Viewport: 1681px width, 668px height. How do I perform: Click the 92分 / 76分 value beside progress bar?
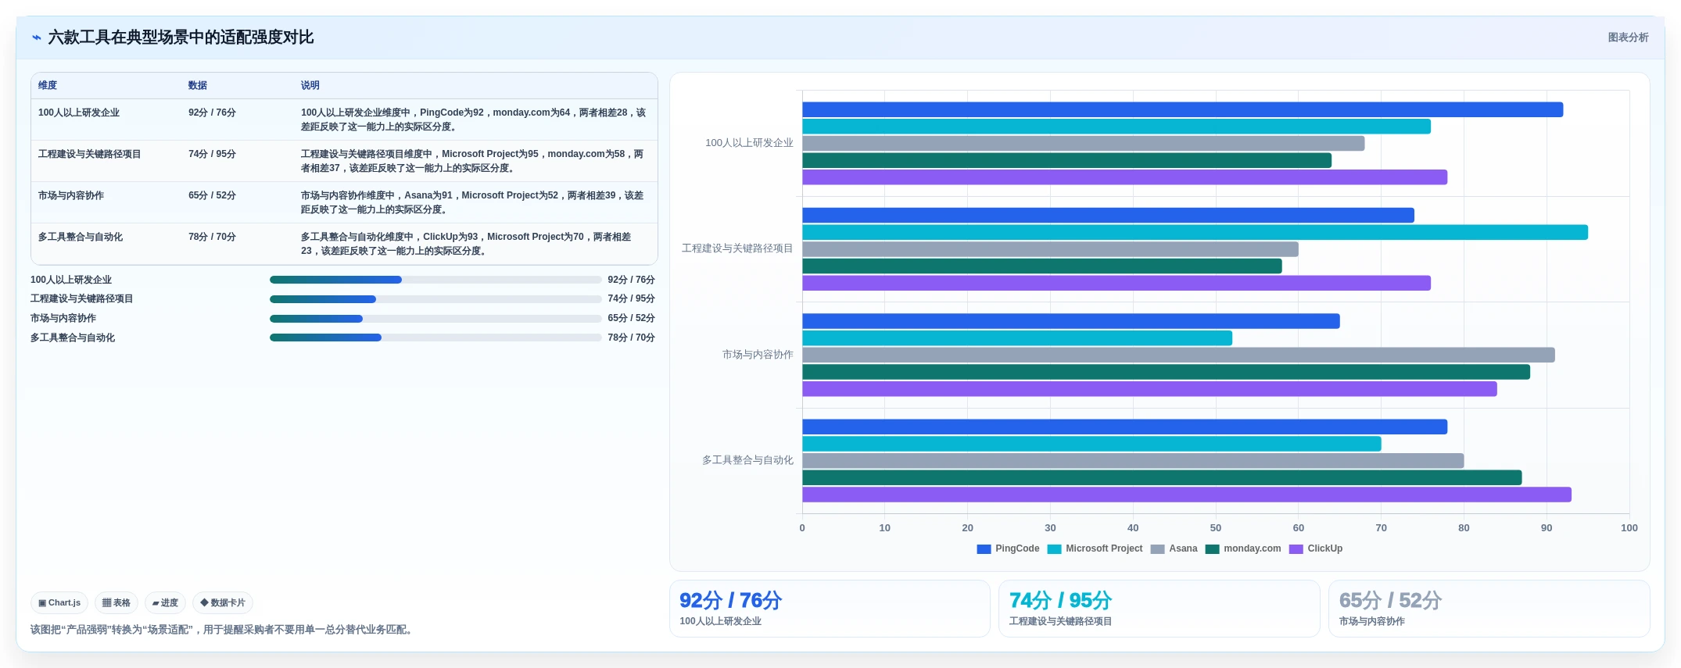click(x=631, y=280)
